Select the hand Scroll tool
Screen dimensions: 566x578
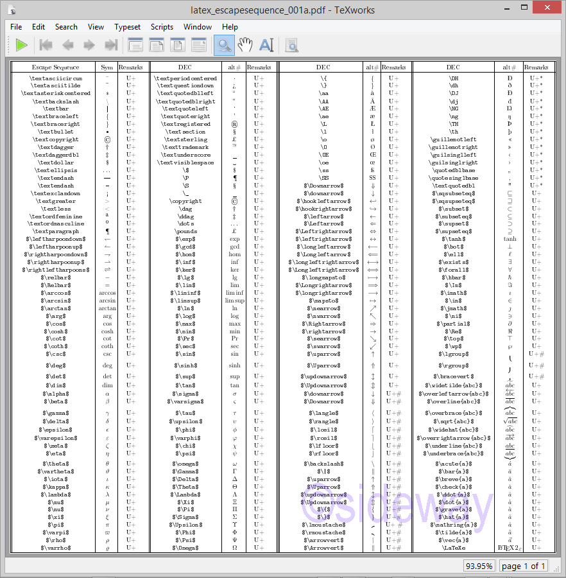click(245, 46)
